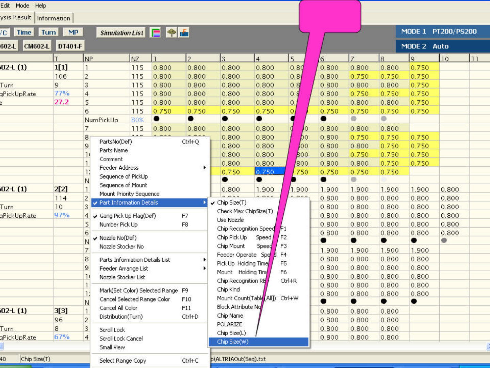
Task: Choose POLARIZE from the submenu
Action: 230,324
